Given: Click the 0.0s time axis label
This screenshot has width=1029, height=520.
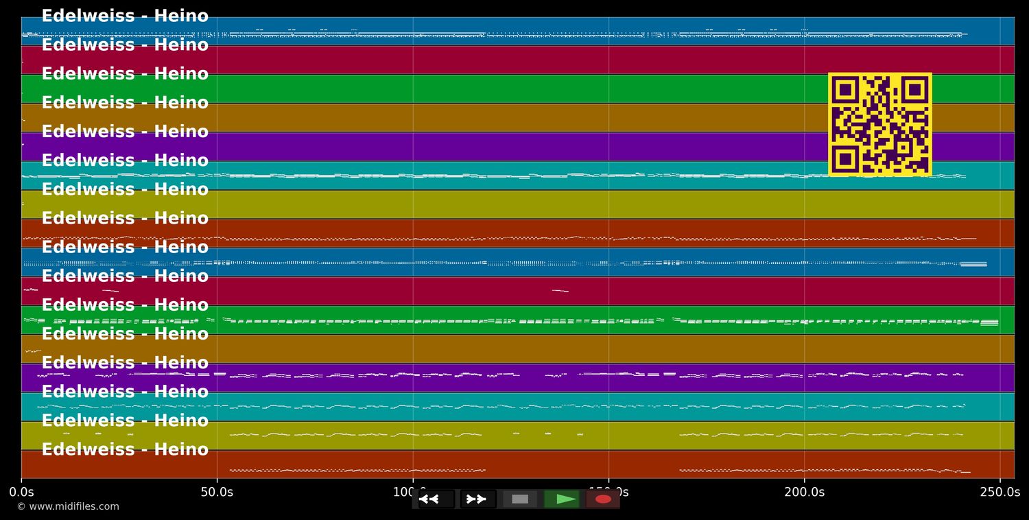Looking at the screenshot, I should click(x=21, y=492).
